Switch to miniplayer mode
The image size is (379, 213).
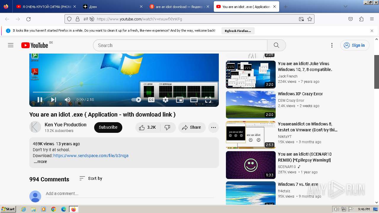click(180, 100)
